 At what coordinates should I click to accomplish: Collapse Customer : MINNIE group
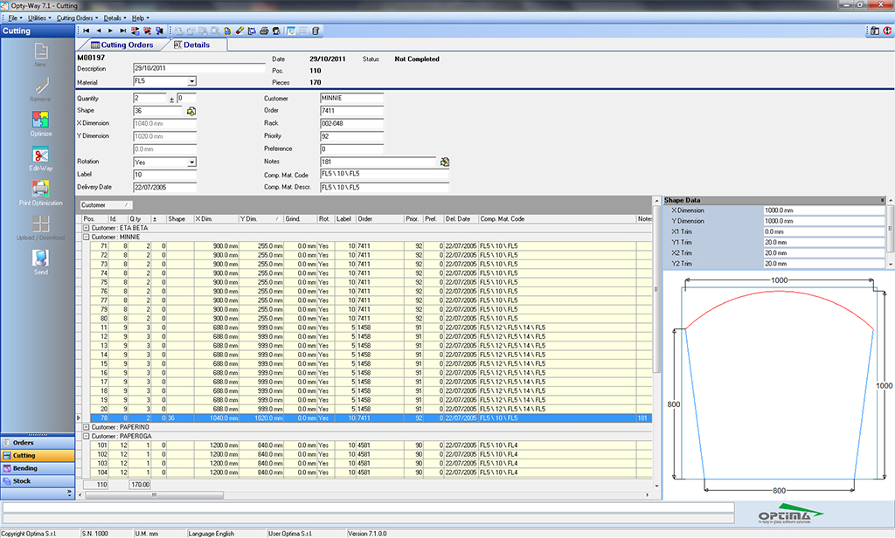pyautogui.click(x=87, y=237)
